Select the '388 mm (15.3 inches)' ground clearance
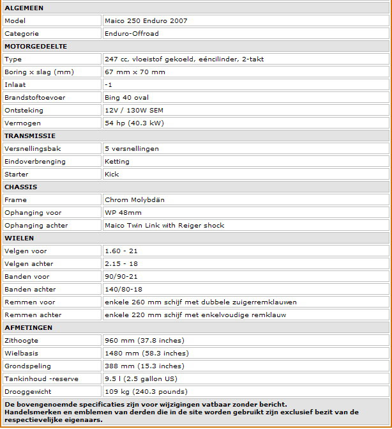The width and height of the screenshot is (392, 429). [x=144, y=366]
